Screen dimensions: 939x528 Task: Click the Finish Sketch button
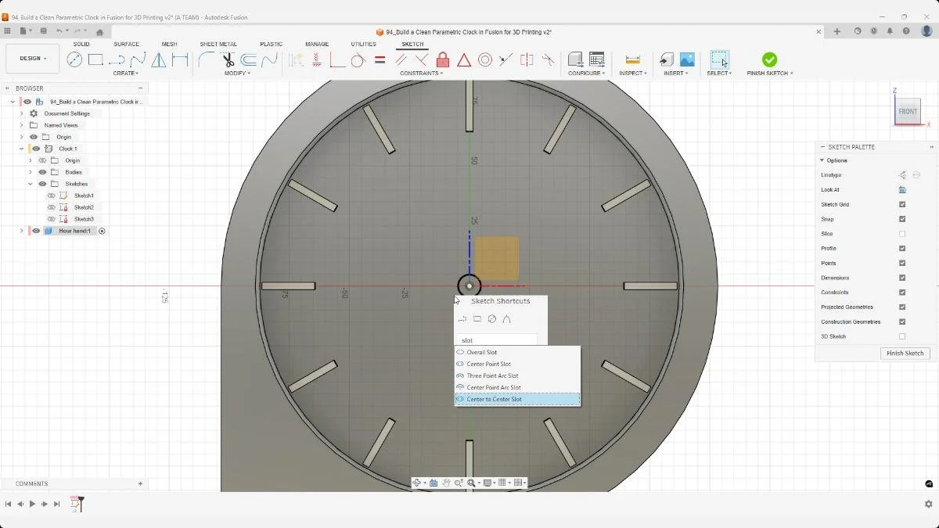(905, 354)
